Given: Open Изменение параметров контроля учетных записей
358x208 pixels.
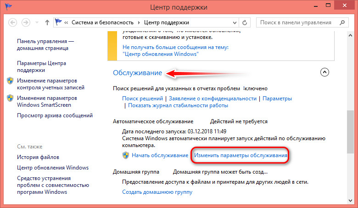Looking at the screenshot, I should pos(50,84).
